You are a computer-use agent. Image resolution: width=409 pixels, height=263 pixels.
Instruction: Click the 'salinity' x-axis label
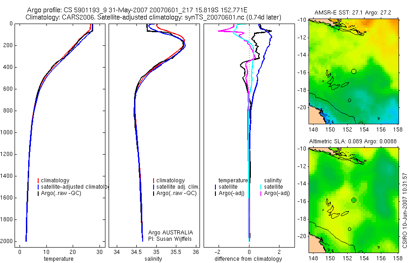(x=153, y=259)
